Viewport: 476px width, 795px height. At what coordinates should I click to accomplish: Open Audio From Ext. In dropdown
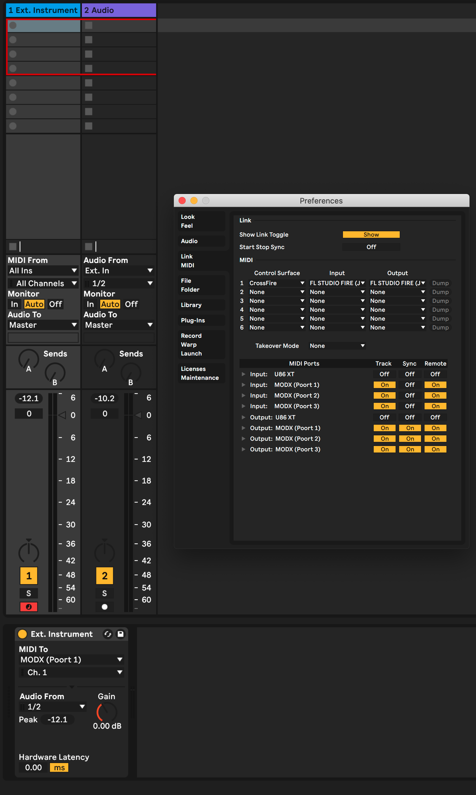[x=119, y=271]
